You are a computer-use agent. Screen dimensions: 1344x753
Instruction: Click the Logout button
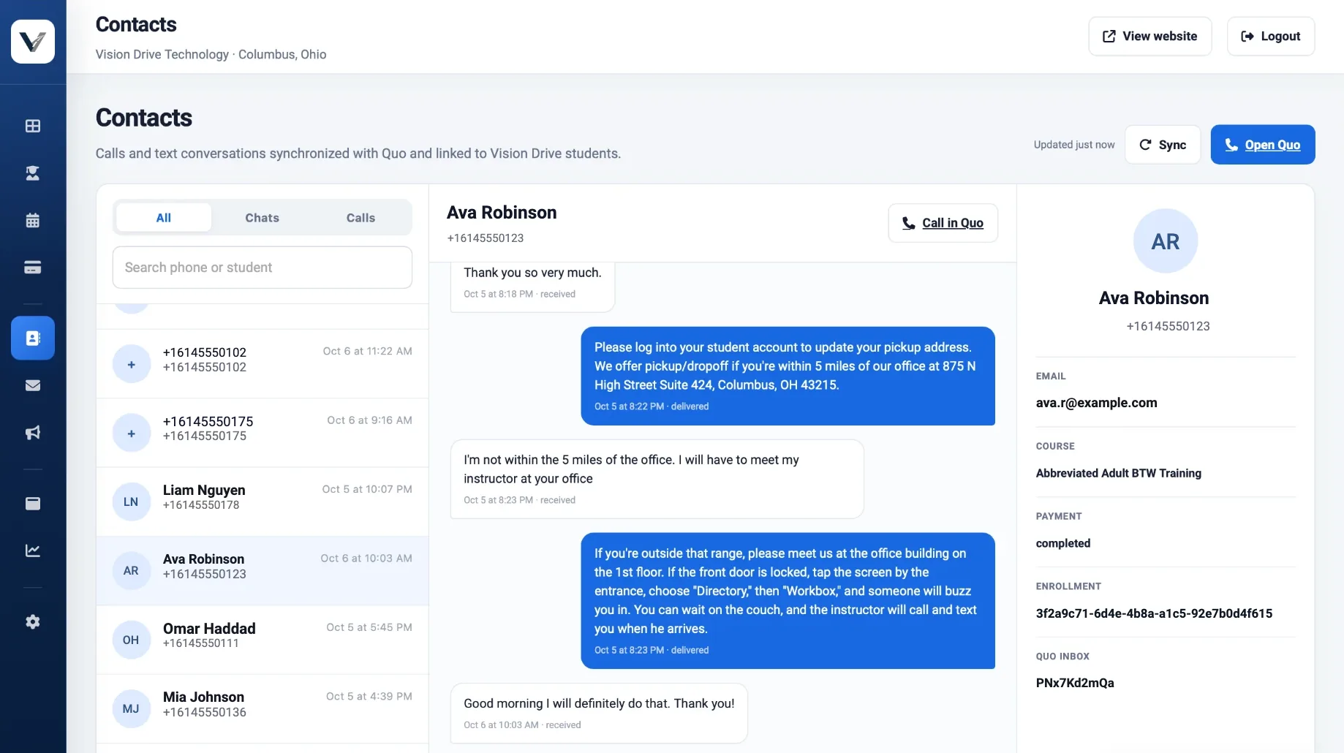pyautogui.click(x=1271, y=36)
